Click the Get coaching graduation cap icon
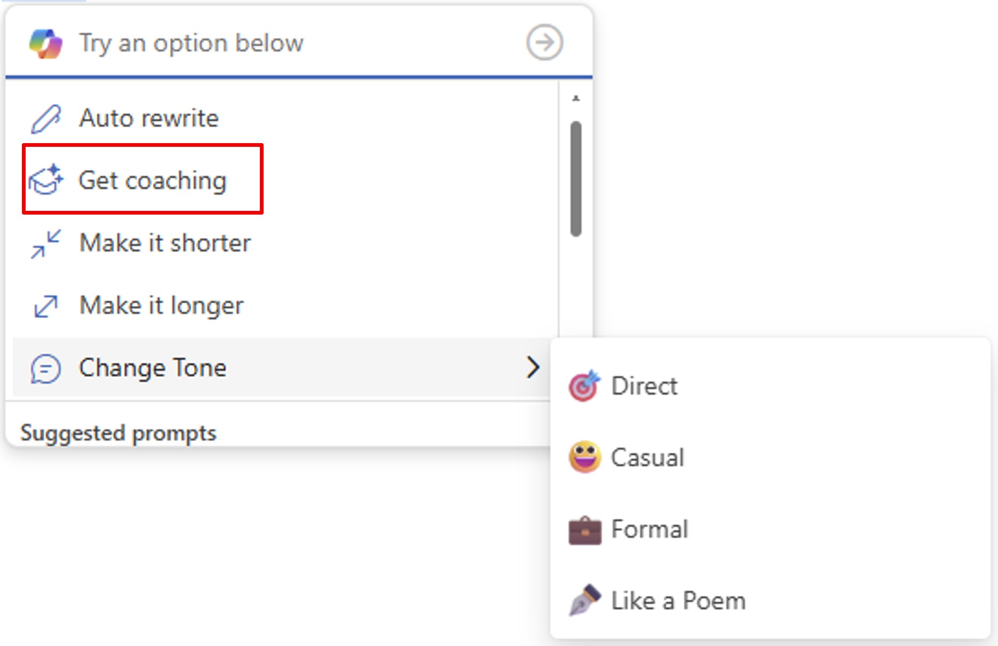 click(x=46, y=180)
